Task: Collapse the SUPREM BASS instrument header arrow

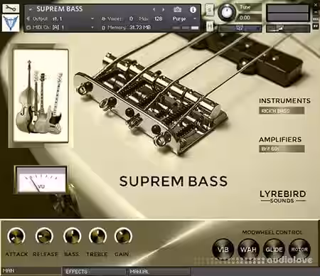Action: (x=31, y=9)
